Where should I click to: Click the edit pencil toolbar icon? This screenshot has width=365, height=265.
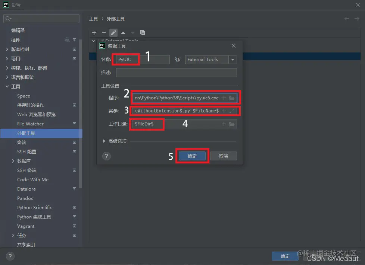coord(113,33)
